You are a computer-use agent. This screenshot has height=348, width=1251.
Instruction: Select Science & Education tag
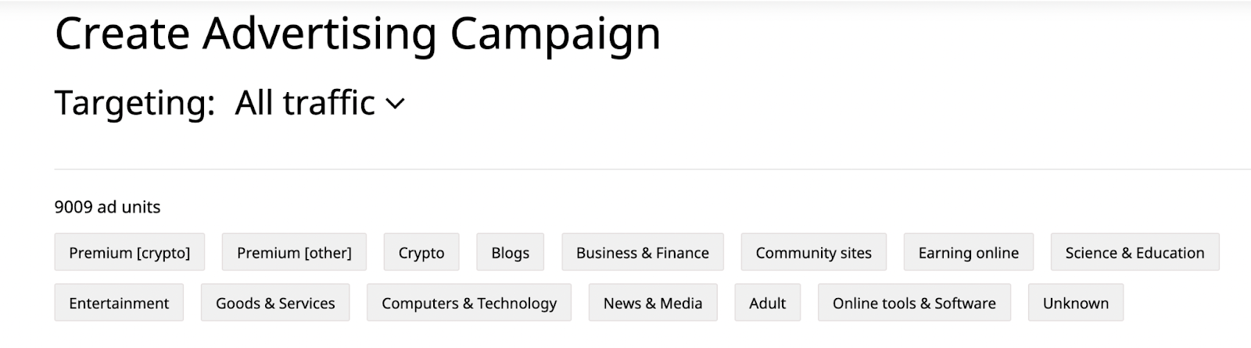(x=1135, y=253)
